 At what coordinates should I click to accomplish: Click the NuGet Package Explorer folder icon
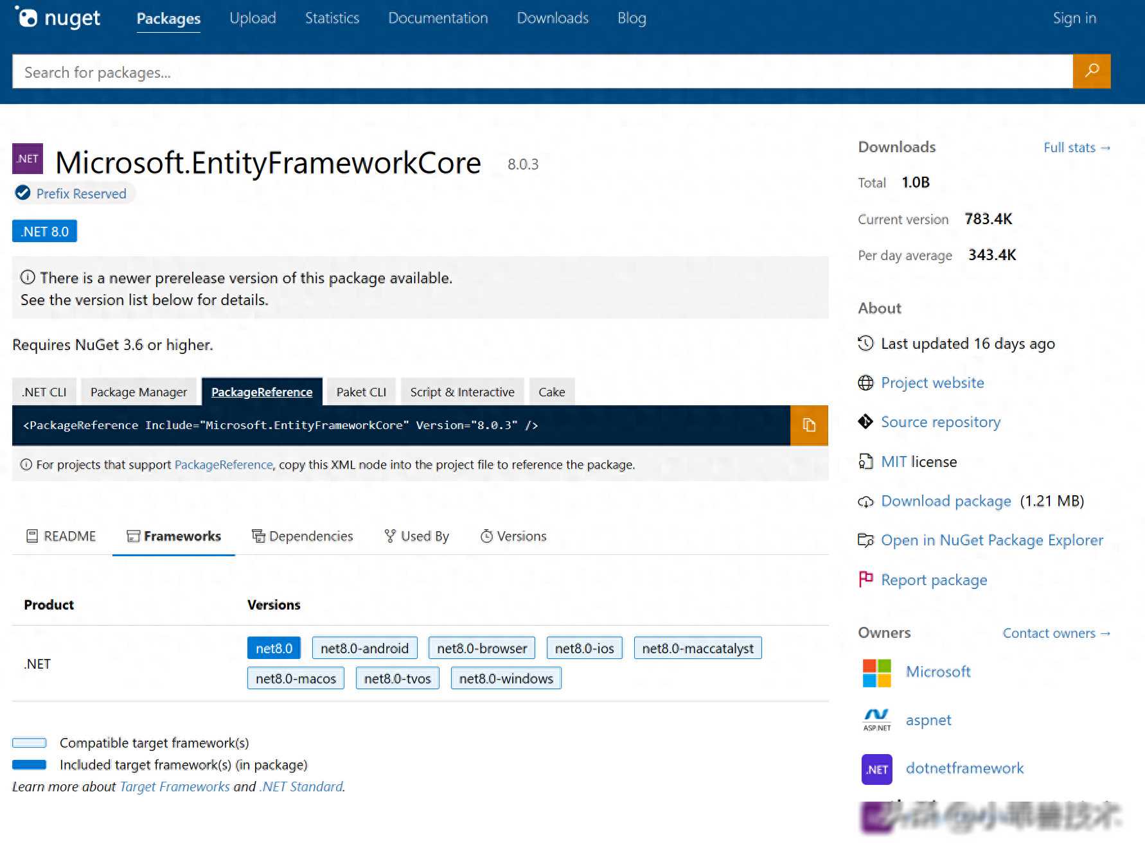click(865, 540)
